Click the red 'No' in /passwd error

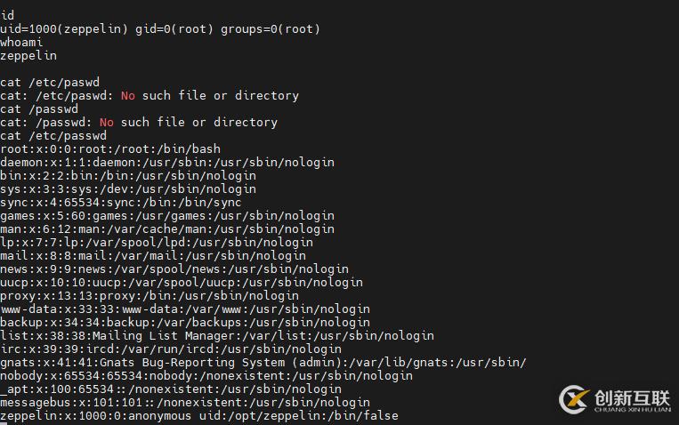coord(107,123)
